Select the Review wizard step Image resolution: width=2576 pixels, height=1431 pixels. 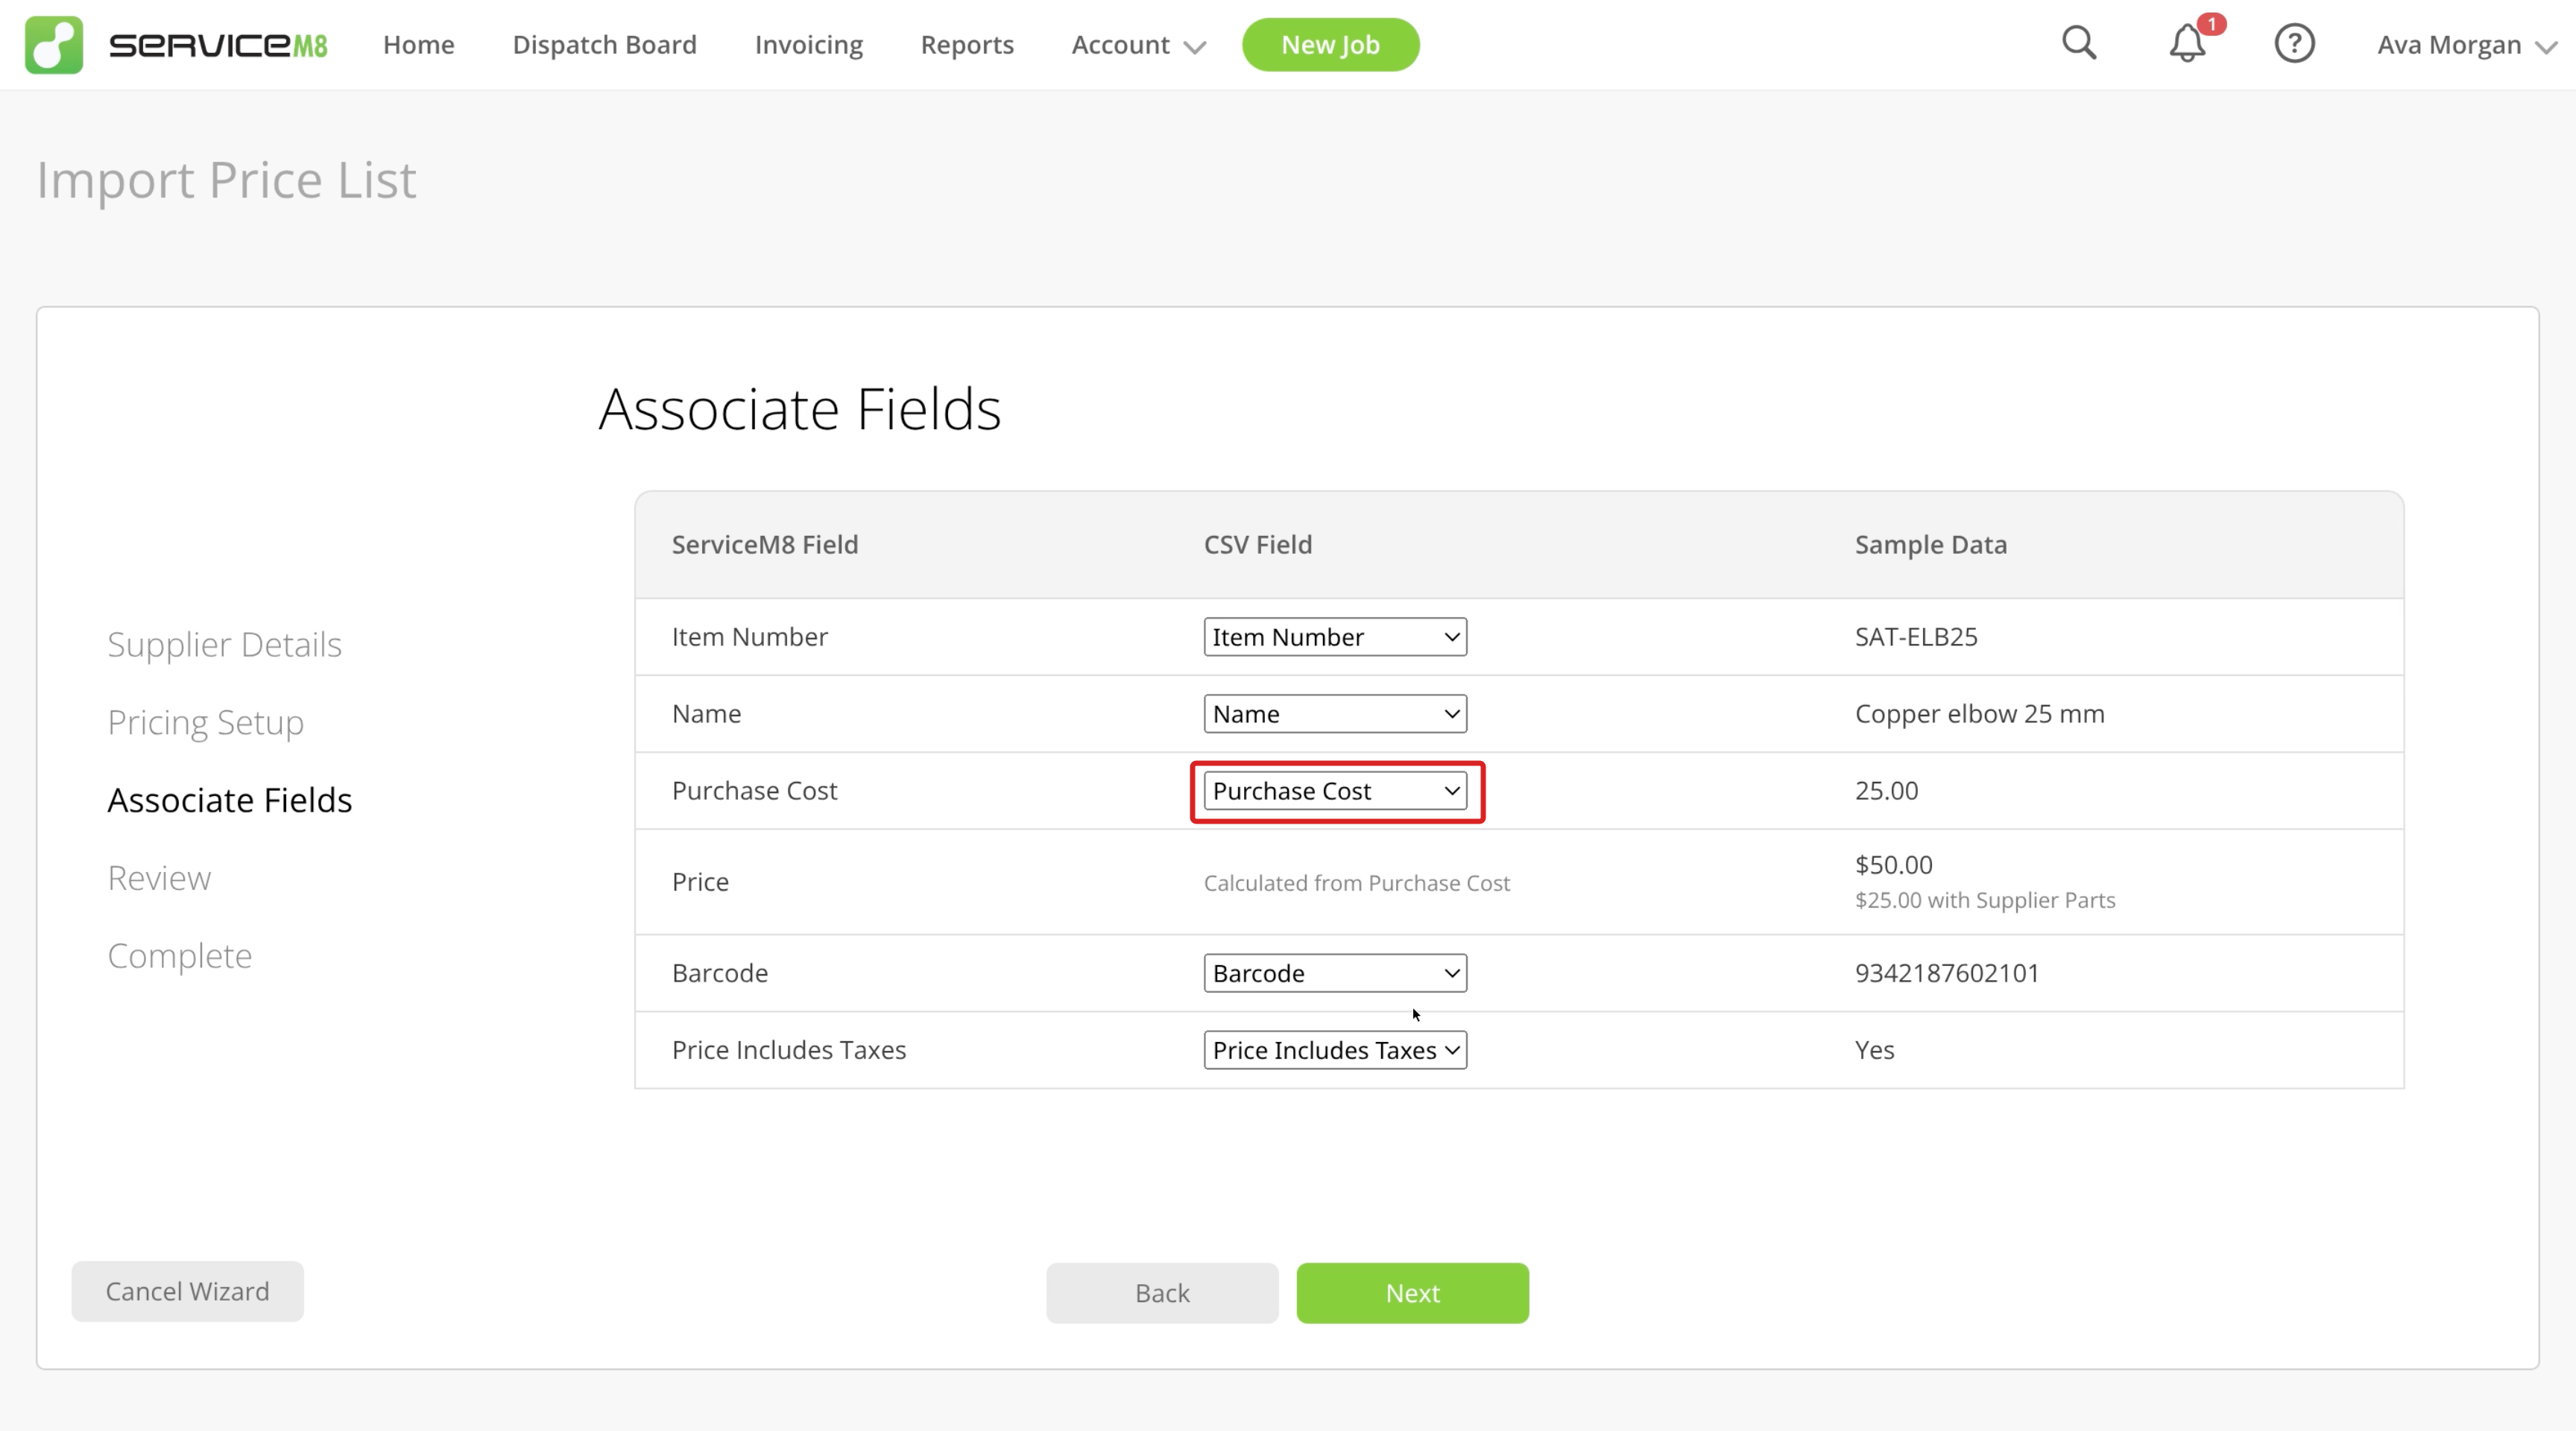click(159, 878)
